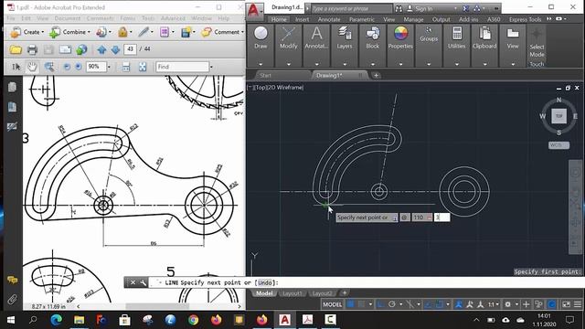
Task: Zoom out the PDF with minus button
Action: click(x=67, y=67)
